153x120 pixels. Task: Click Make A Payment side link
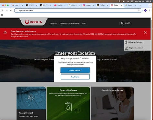coord(136,42)
